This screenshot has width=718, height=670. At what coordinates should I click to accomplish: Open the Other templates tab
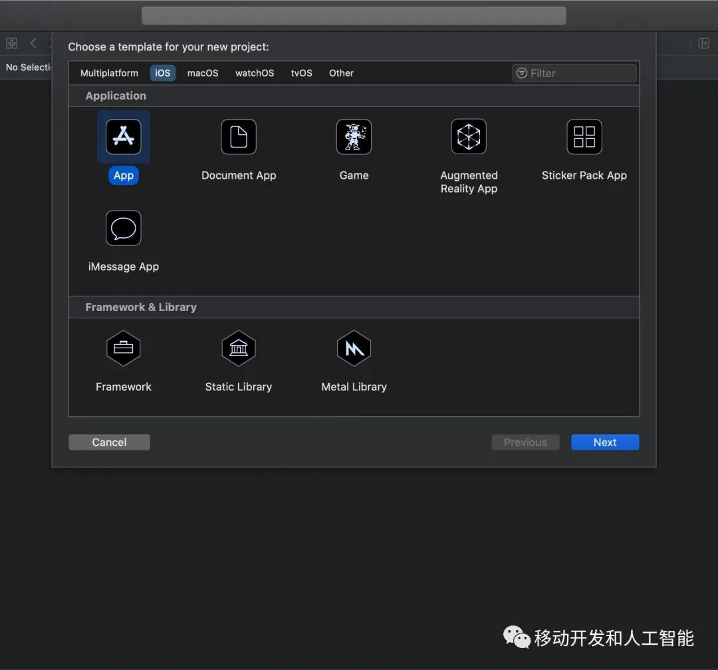341,73
